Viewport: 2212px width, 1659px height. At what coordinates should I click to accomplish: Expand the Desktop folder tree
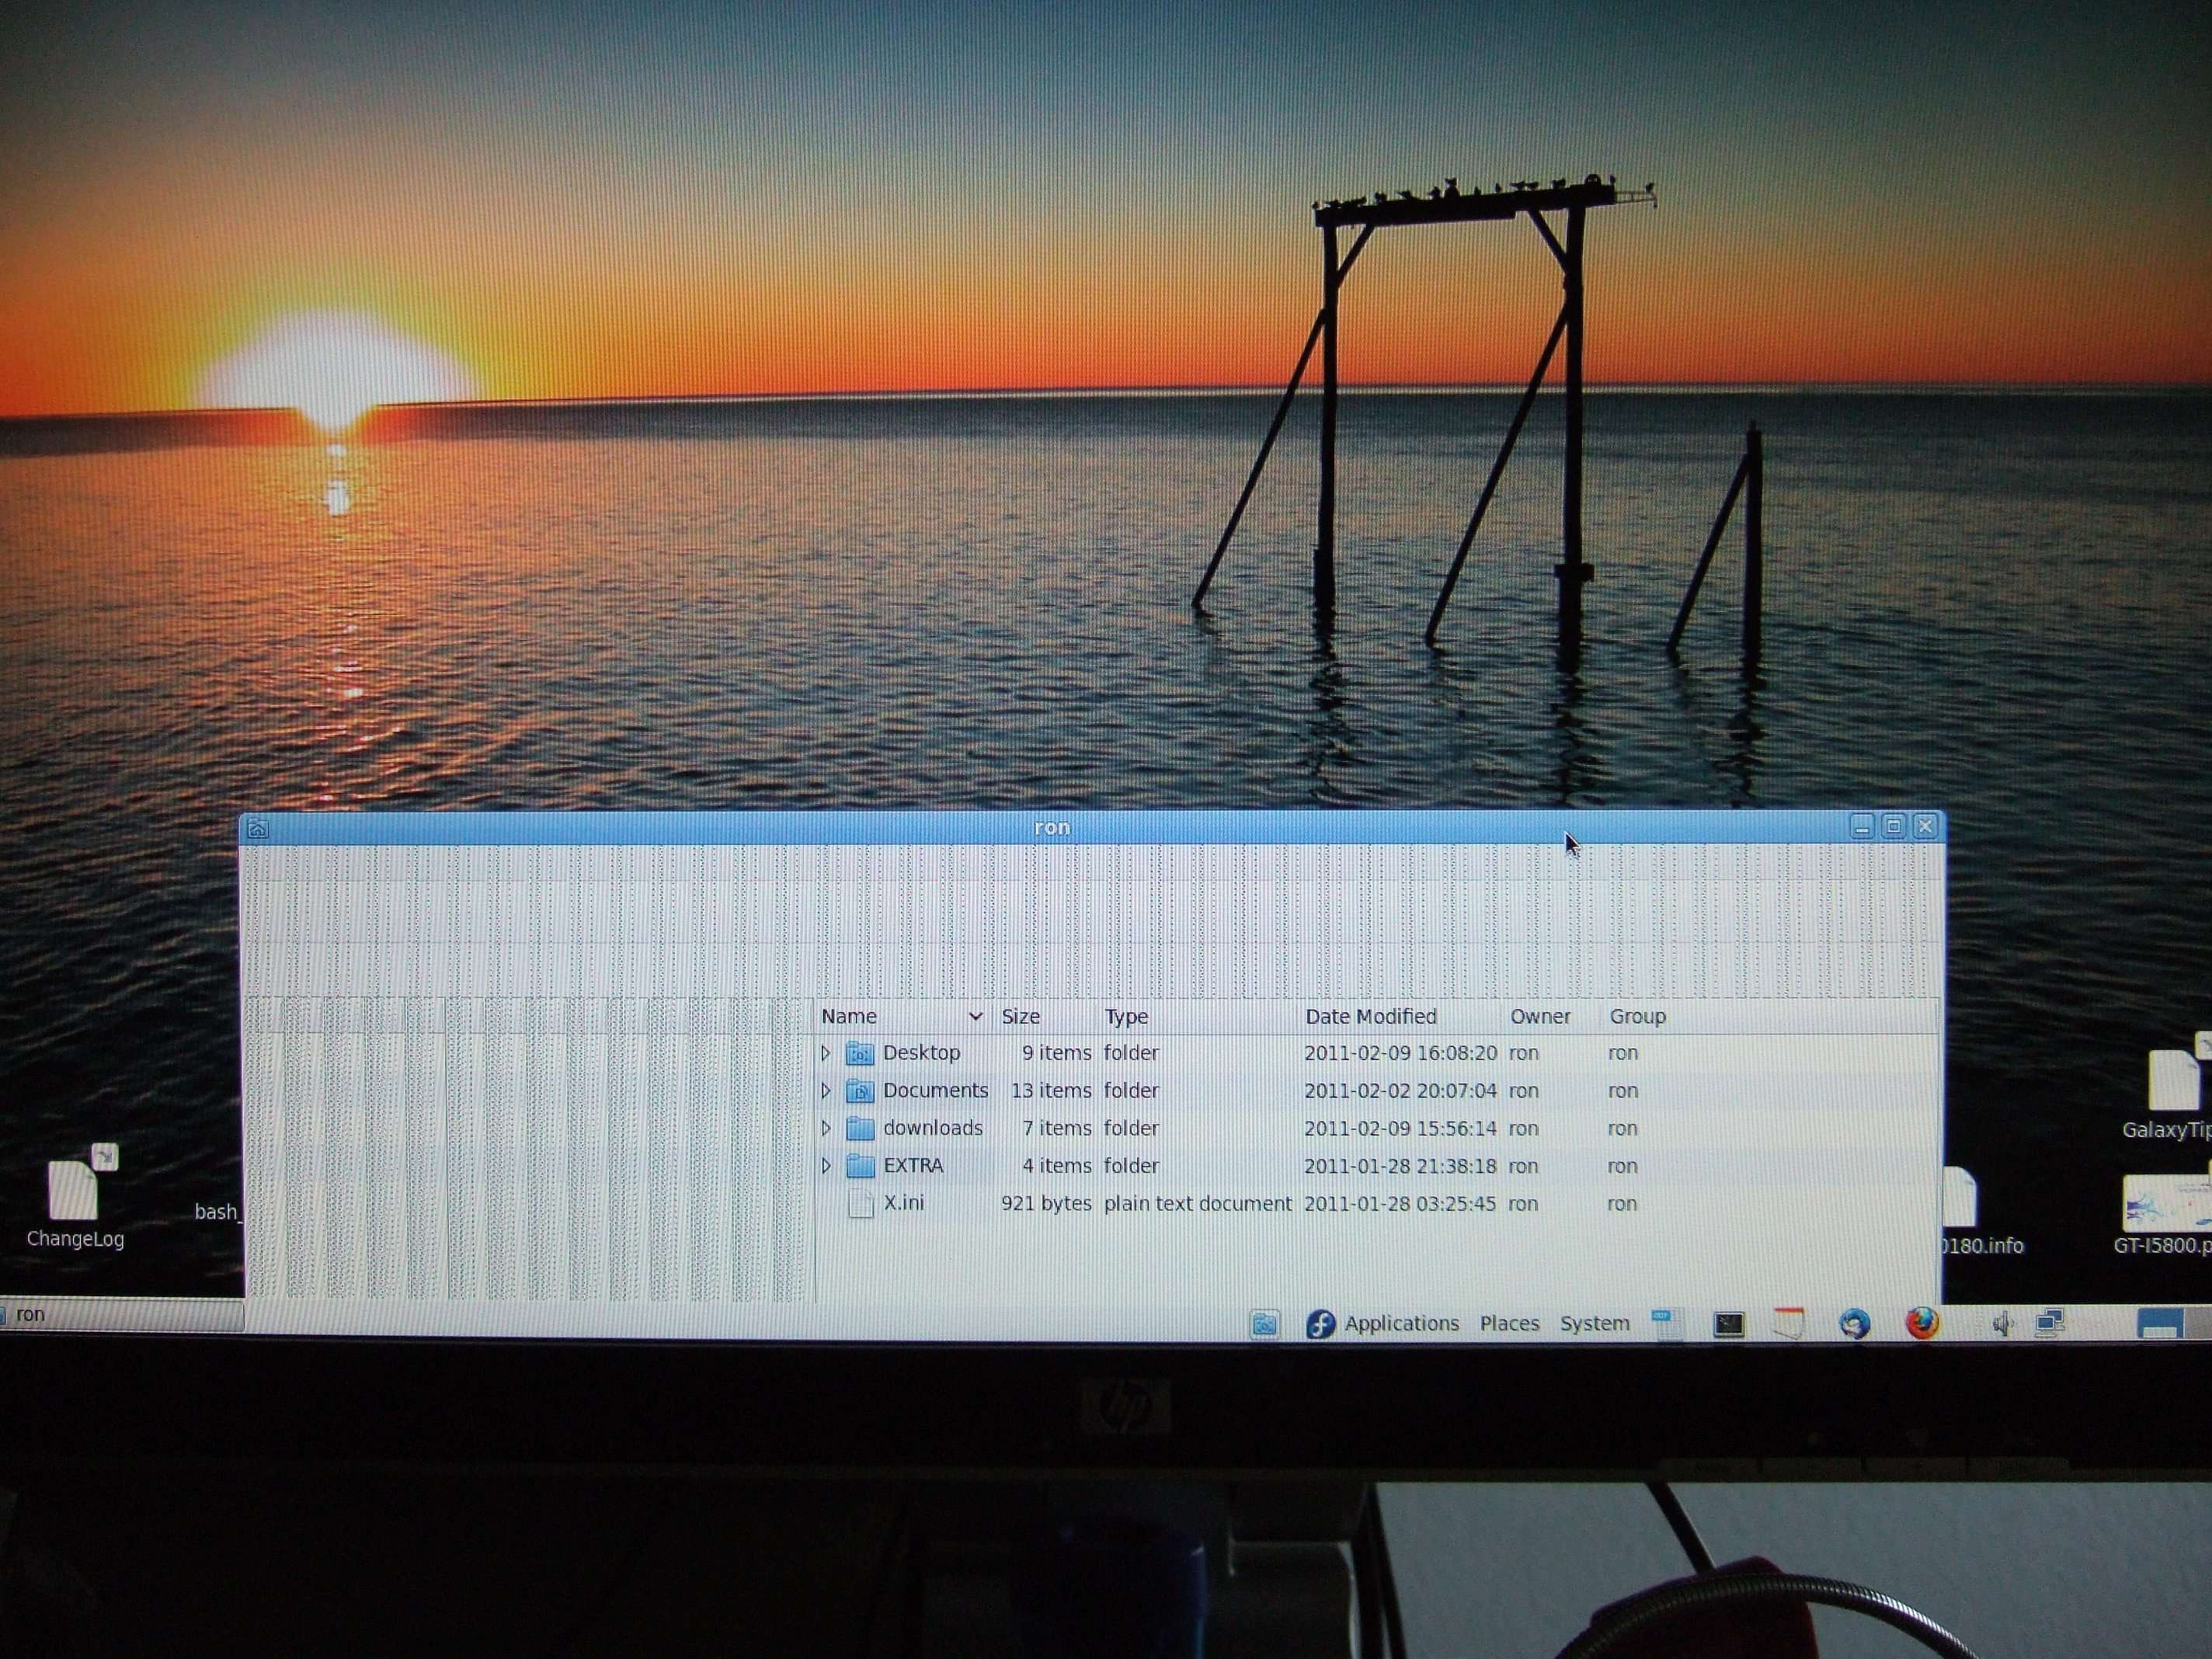coord(826,1053)
